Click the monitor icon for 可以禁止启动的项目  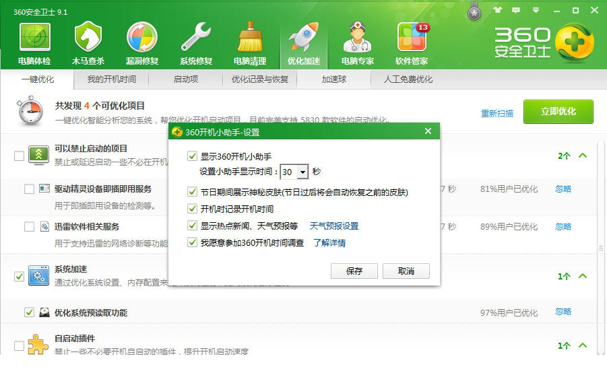[x=38, y=156]
